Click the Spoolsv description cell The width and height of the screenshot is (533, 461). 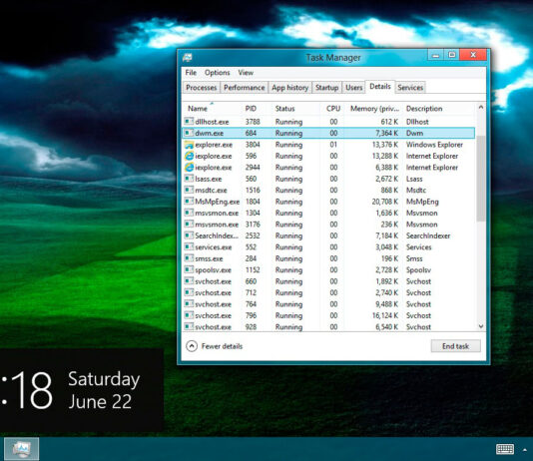pos(418,270)
